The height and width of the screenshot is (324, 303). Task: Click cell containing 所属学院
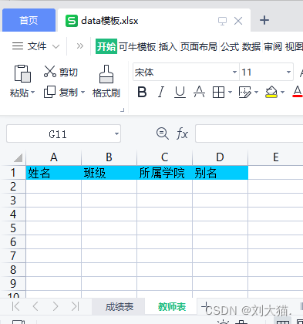[x=164, y=173]
